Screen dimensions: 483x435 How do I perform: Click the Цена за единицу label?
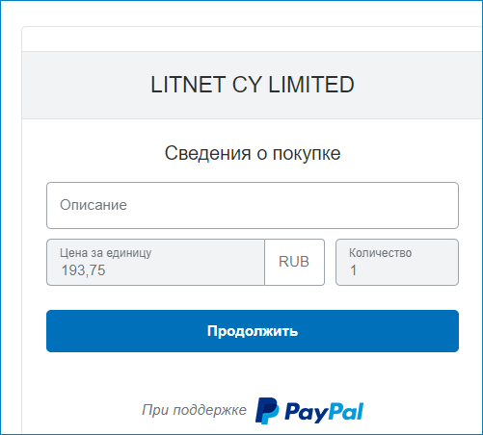(105, 253)
